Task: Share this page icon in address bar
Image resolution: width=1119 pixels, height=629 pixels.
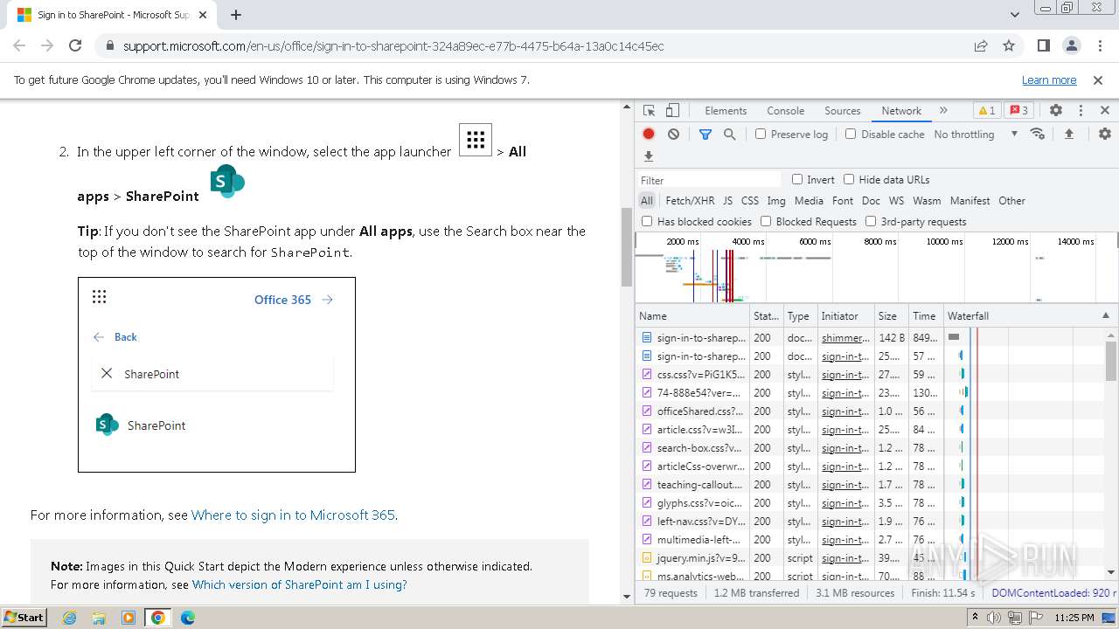Action: pyautogui.click(x=981, y=45)
